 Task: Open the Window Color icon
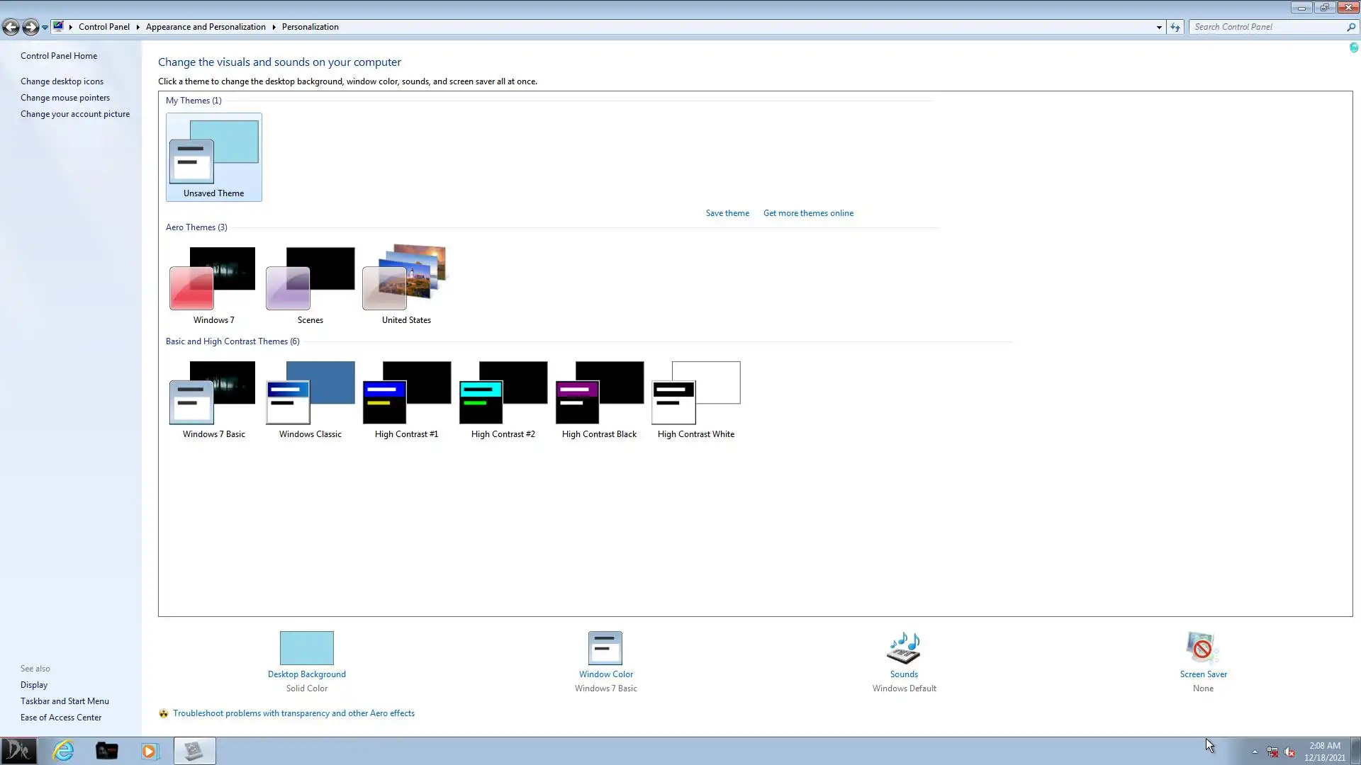click(605, 647)
